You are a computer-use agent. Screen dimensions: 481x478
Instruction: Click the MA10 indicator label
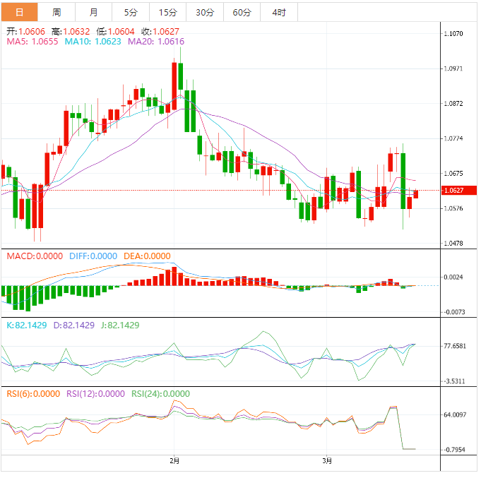point(93,42)
